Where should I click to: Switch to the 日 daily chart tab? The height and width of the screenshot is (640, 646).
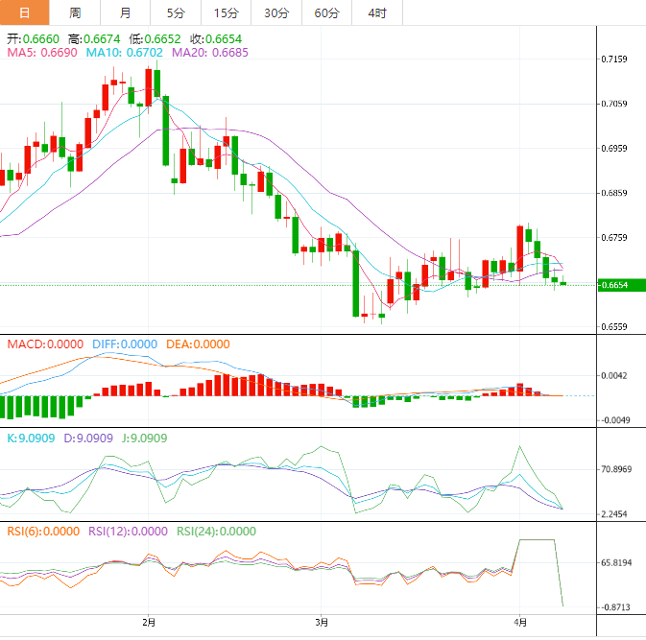(25, 12)
